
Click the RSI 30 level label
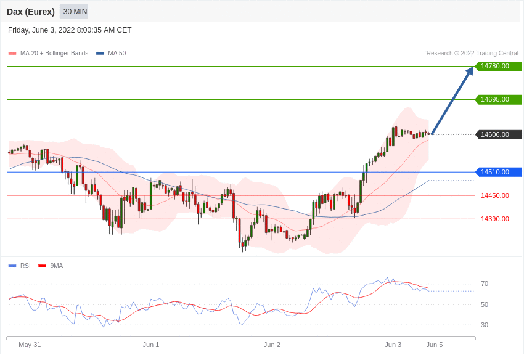click(485, 325)
